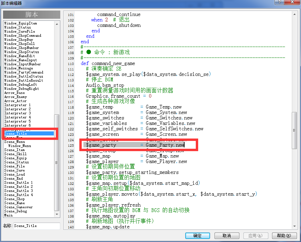
Task: Select the Window_DebugRight script
Action: pos(21,88)
